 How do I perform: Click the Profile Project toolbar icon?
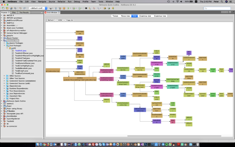(80, 8)
